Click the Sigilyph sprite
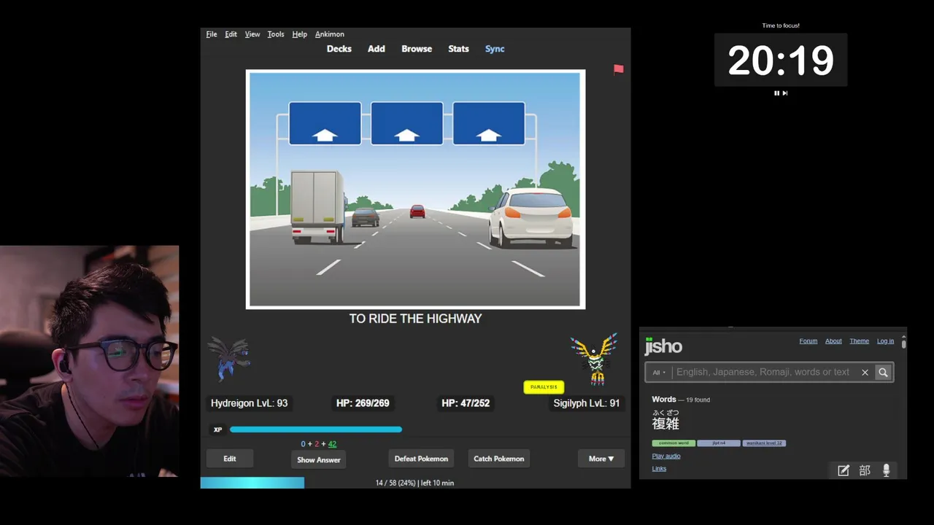This screenshot has width=934, height=525. [594, 359]
